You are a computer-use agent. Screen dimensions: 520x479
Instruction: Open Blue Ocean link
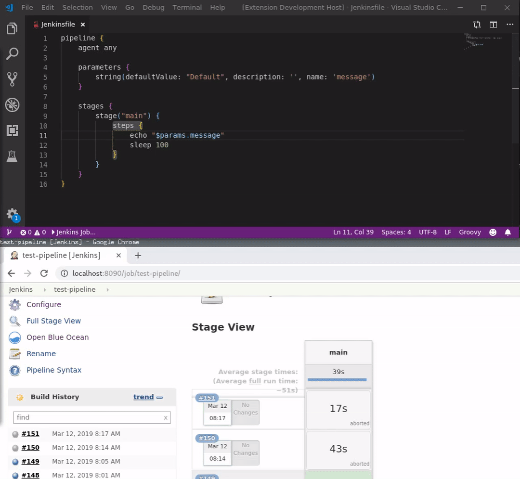58,337
